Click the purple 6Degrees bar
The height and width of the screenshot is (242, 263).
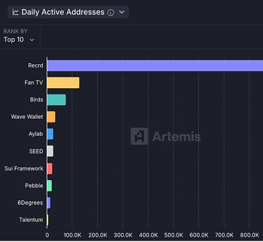pos(49,203)
